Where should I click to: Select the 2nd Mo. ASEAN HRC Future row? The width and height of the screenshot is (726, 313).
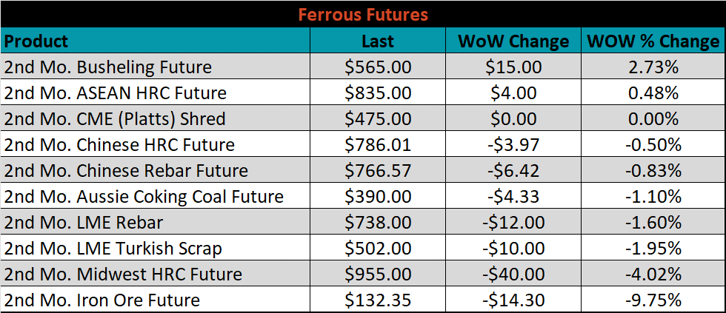[363, 92]
